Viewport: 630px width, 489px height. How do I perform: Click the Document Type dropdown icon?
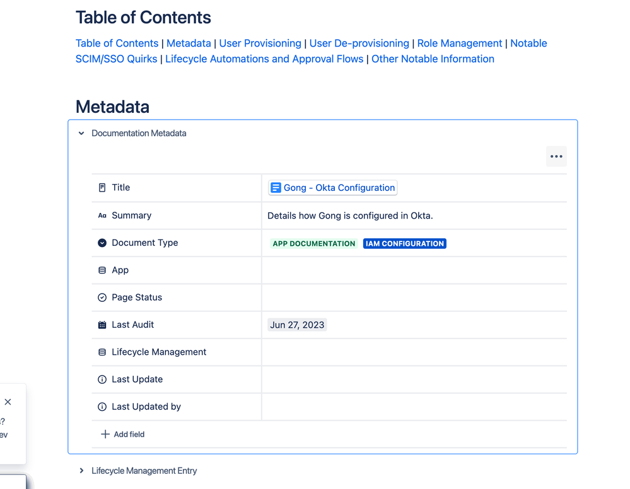pyautogui.click(x=102, y=243)
